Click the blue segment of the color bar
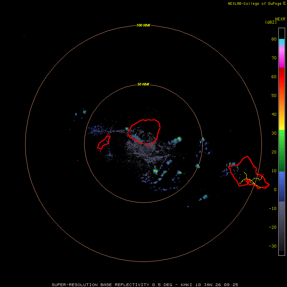The height and width of the screenshot is (287, 287). coord(282,186)
